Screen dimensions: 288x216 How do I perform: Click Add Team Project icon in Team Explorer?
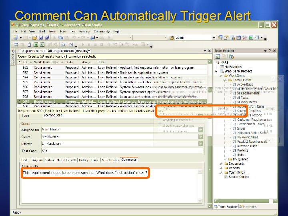[x=231, y=56]
